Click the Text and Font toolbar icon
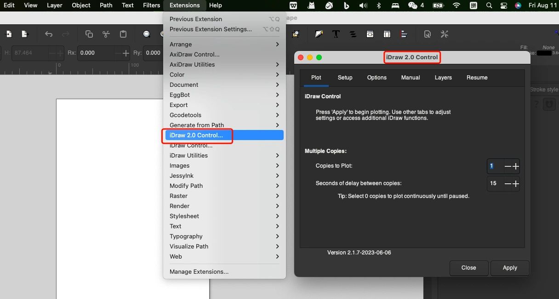This screenshot has height=299, width=559. [x=336, y=34]
